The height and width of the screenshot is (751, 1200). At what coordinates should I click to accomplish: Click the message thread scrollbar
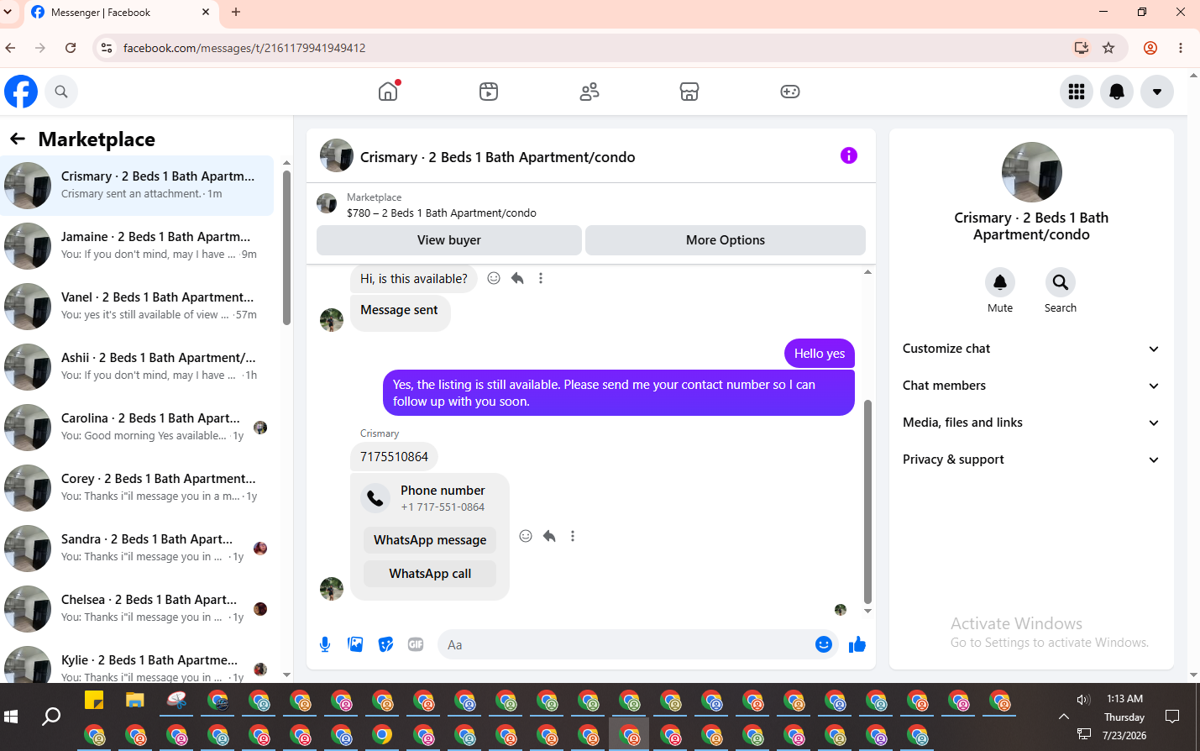click(x=867, y=502)
